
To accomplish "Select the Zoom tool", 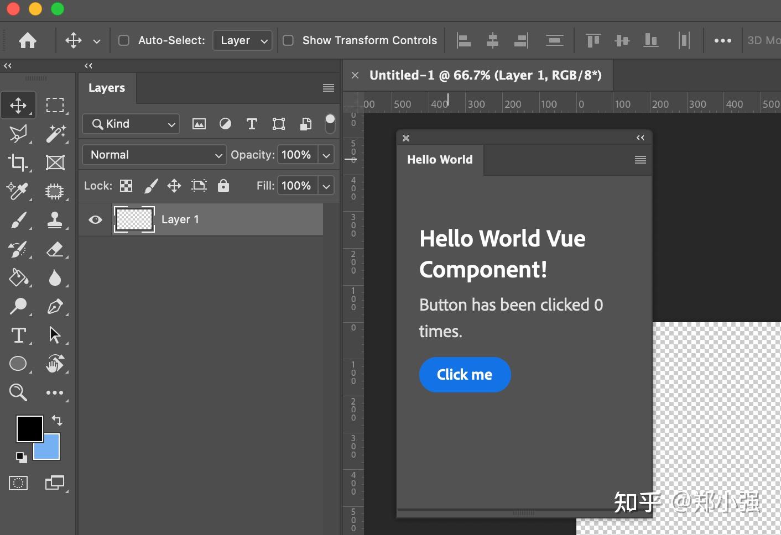I will [18, 392].
